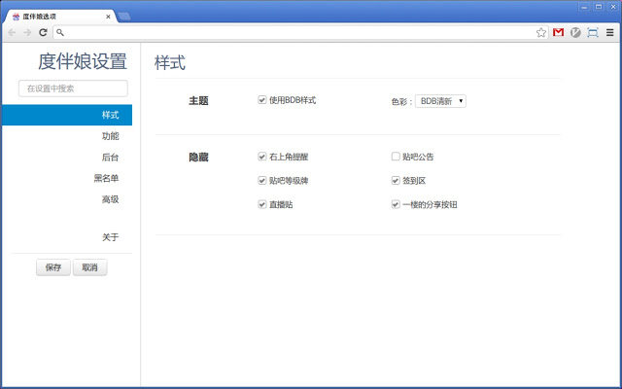Toggle 贴吧等级牌 checkbox

coord(261,180)
